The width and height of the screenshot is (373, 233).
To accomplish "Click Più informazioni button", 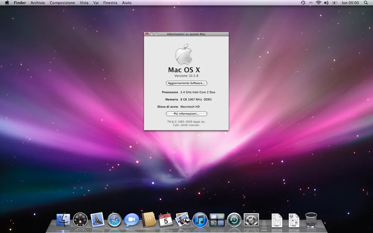I will [x=186, y=114].
